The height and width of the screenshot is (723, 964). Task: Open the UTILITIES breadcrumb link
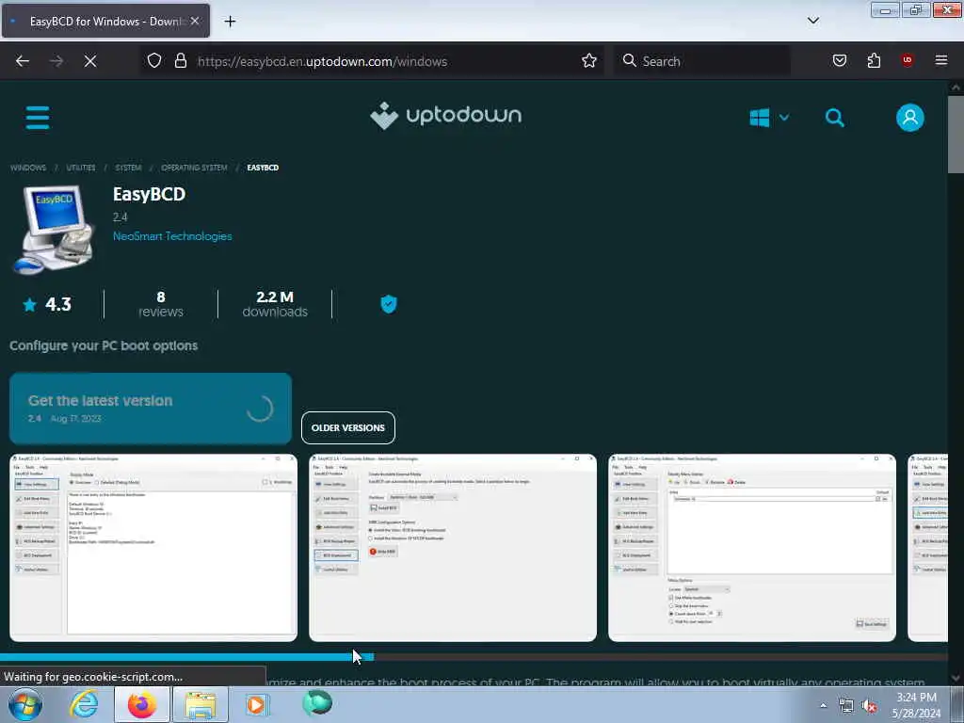(81, 168)
